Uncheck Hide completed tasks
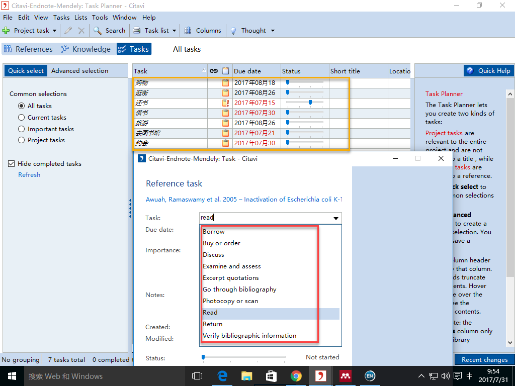The image size is (515, 386). [x=11, y=163]
